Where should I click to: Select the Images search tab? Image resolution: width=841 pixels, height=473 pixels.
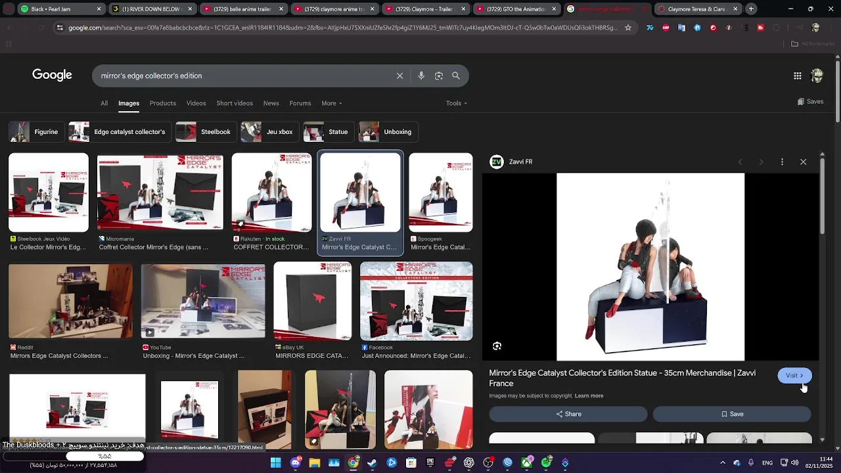(129, 103)
